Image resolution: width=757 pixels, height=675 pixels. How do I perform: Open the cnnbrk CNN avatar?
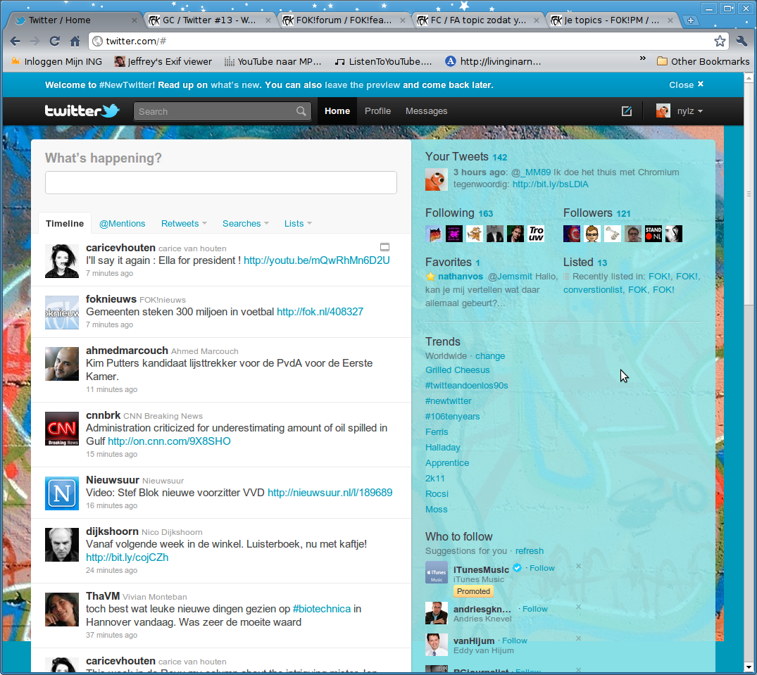[62, 429]
